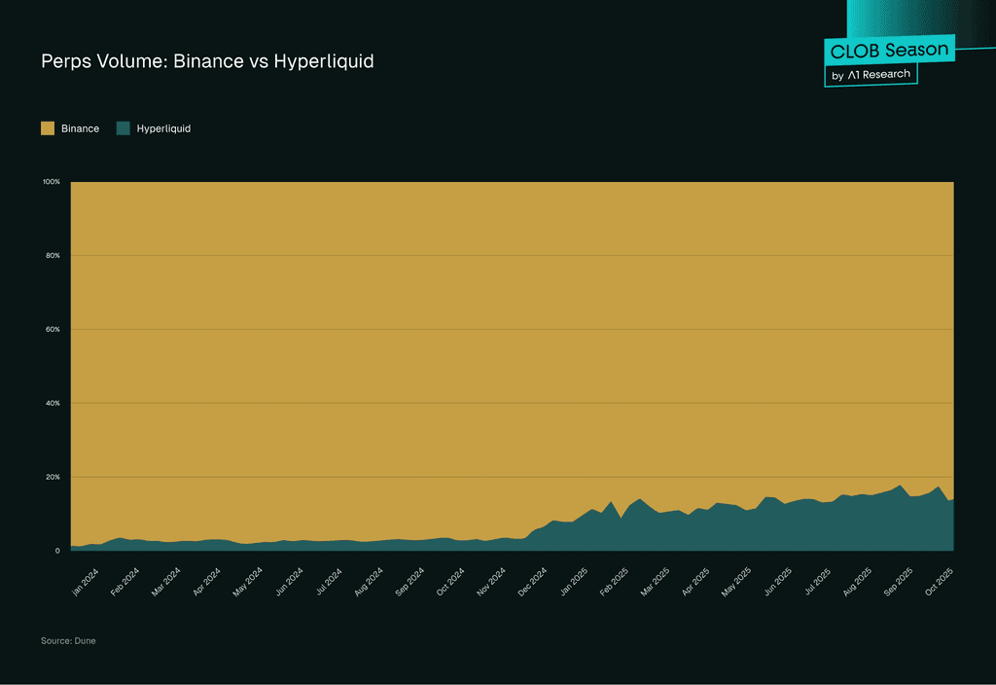Click the Aug 2024 axis label

tap(369, 582)
